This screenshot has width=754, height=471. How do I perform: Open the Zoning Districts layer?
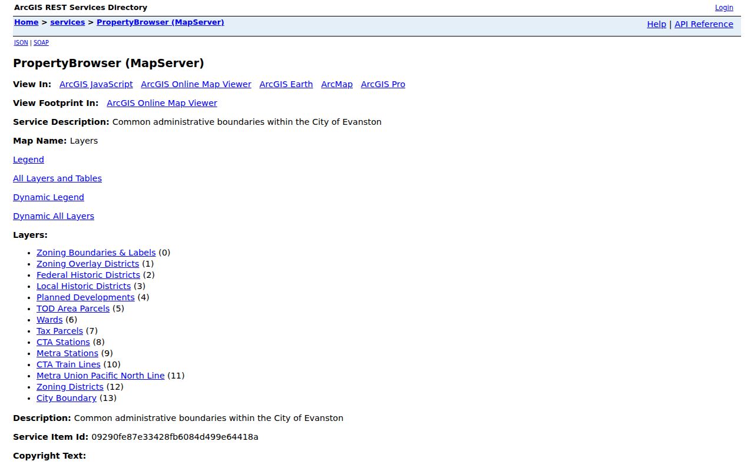coord(70,387)
